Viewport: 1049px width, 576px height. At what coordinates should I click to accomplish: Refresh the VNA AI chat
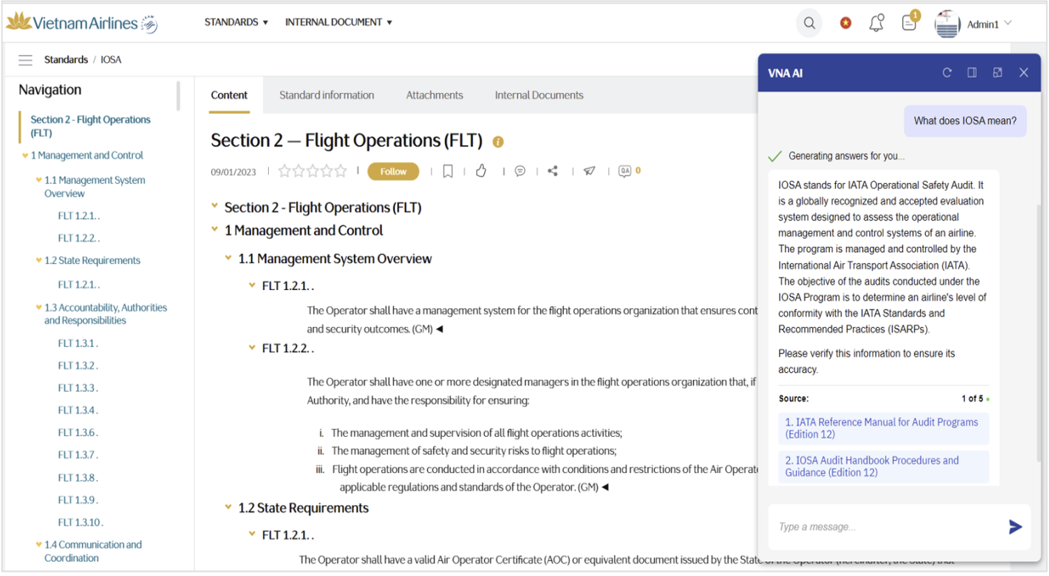[x=947, y=73]
